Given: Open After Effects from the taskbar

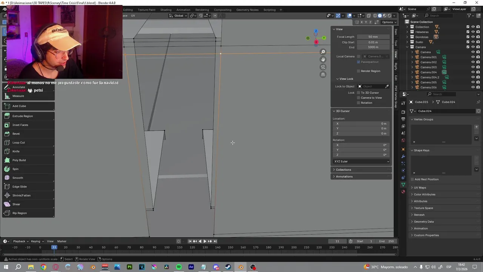Looking at the screenshot, I should click(191, 267).
